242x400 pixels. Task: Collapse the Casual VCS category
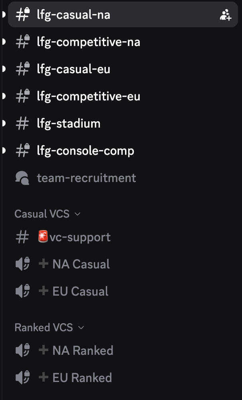click(42, 214)
